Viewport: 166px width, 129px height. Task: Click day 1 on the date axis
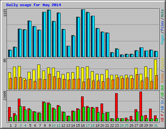coord(11,125)
